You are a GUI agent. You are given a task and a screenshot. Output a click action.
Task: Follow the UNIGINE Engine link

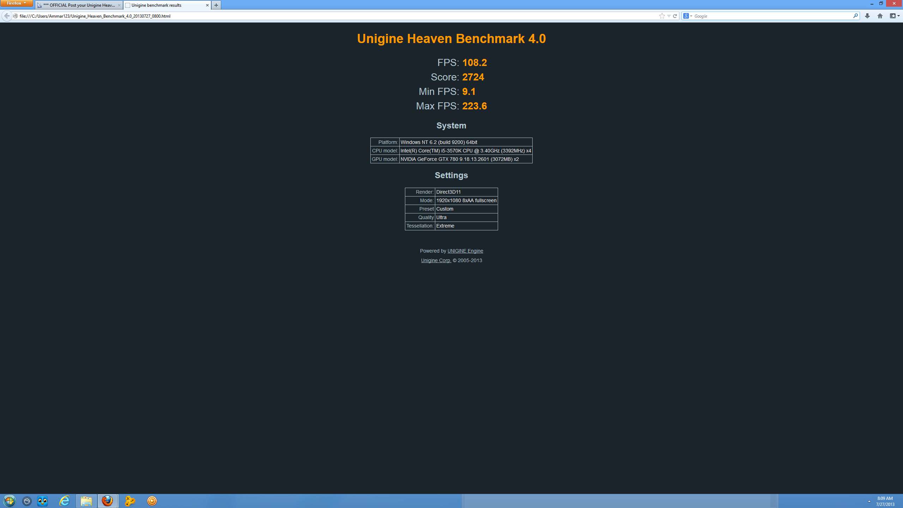pos(465,251)
